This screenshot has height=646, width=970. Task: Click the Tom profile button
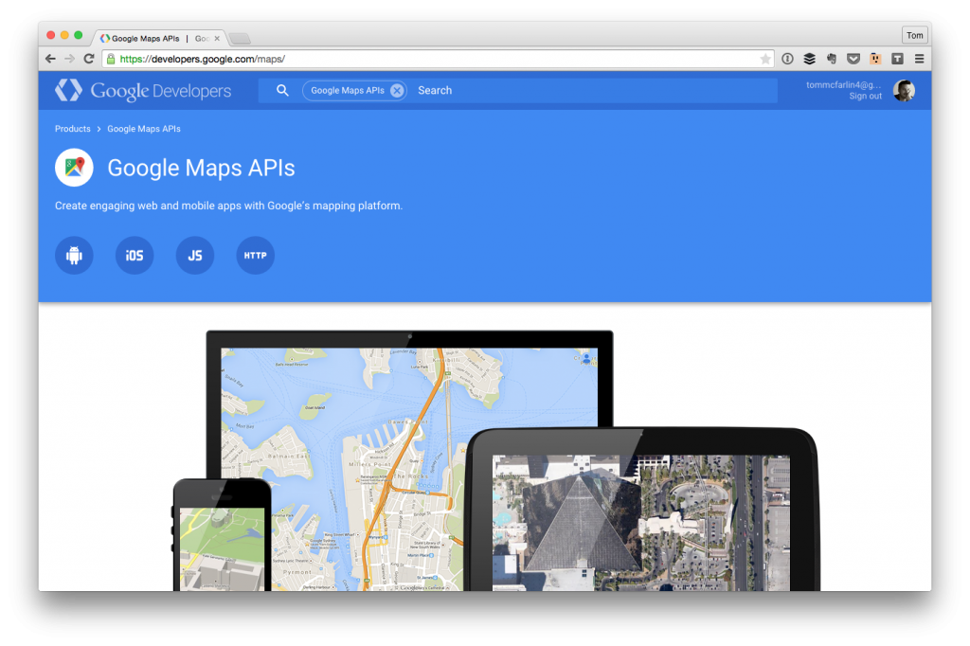[x=914, y=35]
